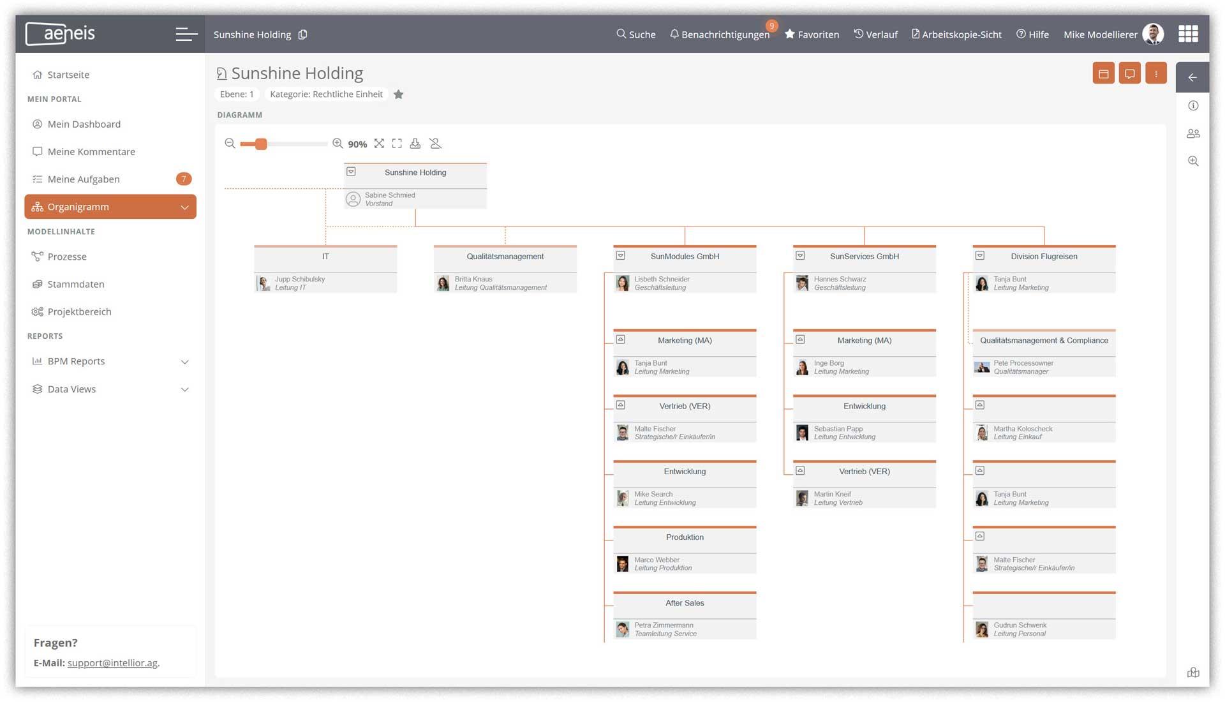The height and width of the screenshot is (702, 1225).
Task: Click orange layout panel button
Action: (x=1103, y=73)
